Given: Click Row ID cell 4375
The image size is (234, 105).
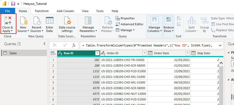Looking at the screenshot, I should coord(79,100).
